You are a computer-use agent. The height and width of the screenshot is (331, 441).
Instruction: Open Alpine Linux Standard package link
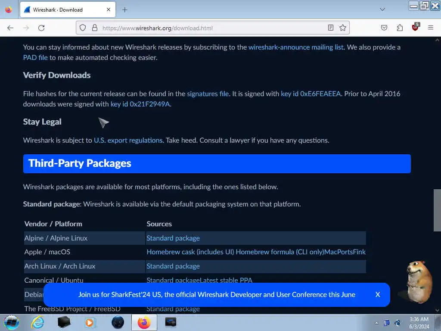(173, 238)
